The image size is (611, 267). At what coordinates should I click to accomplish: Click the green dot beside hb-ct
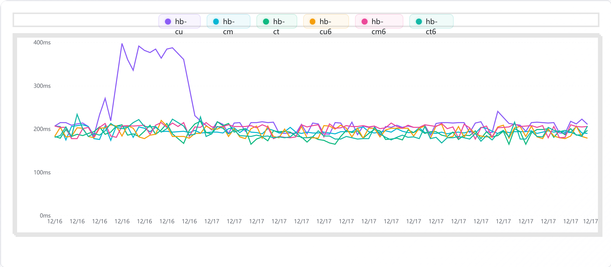[x=266, y=22]
